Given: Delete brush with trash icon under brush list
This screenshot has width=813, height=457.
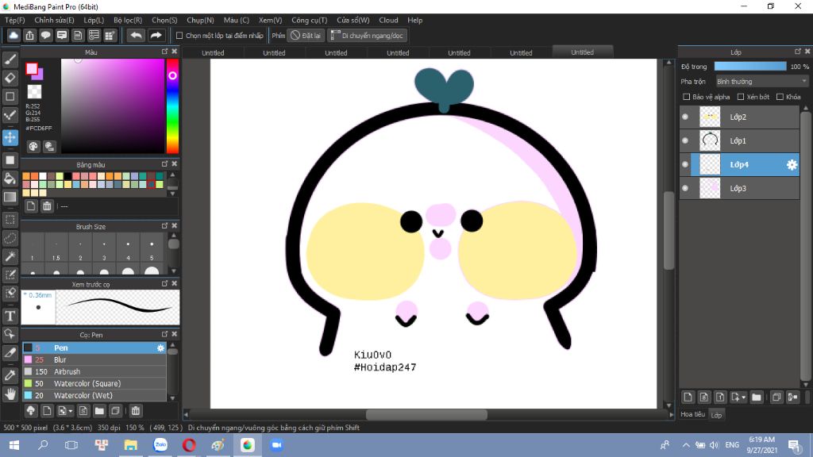Looking at the screenshot, I should [135, 411].
